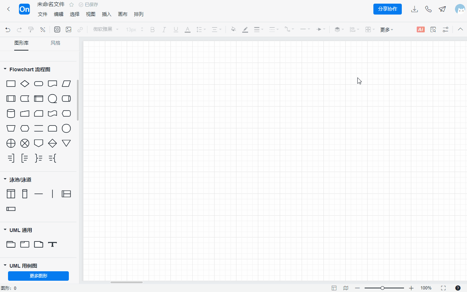
Task: Pick the vertical swimlane pool shape
Action: (11, 194)
